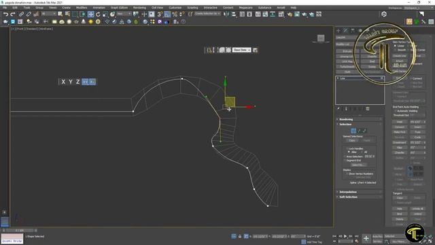Enable the Lock Handles checkbox
The image size is (435, 245).
pos(347,148)
